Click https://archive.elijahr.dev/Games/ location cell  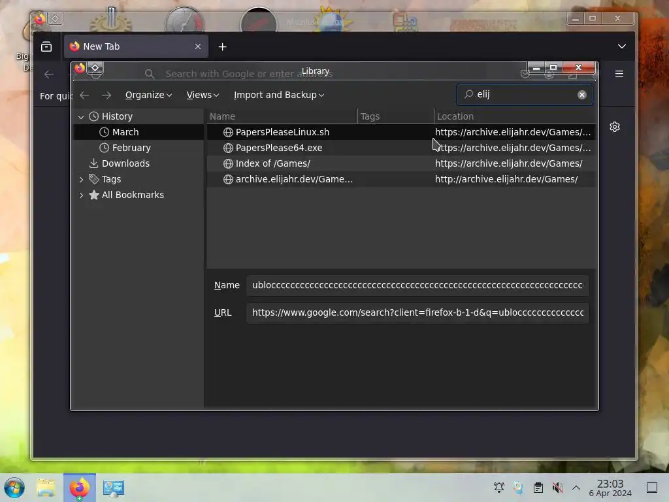[x=508, y=163]
